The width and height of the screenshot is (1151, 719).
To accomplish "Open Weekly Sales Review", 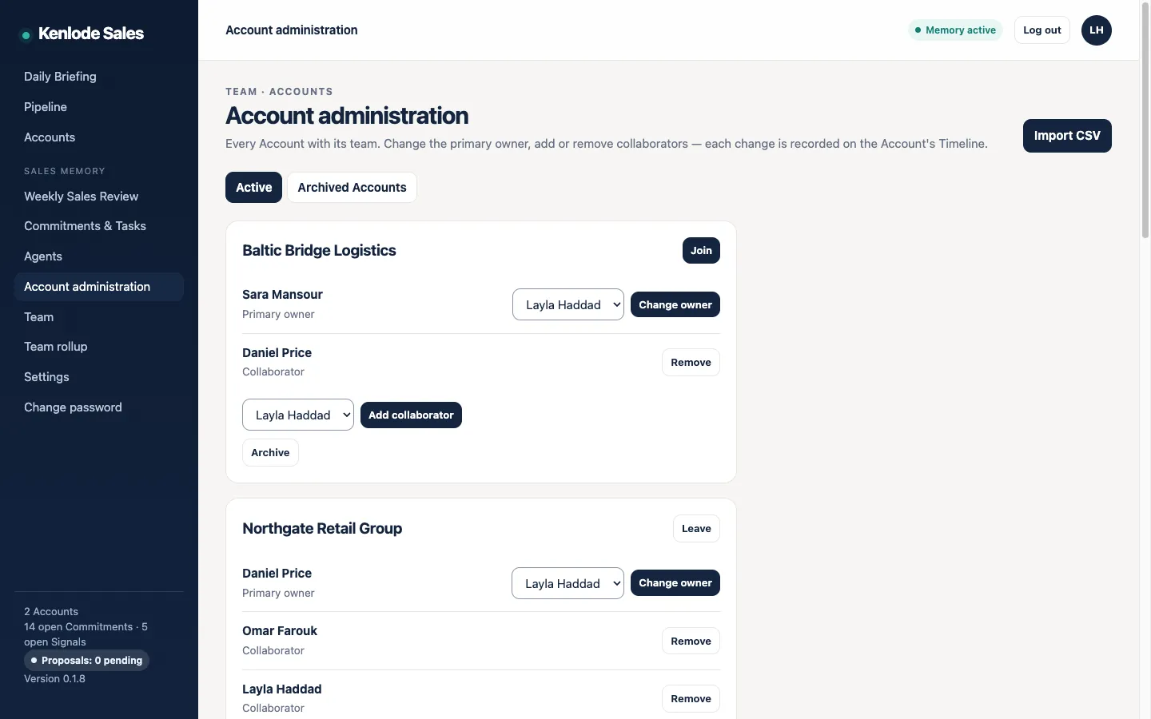I will click(x=99, y=197).
